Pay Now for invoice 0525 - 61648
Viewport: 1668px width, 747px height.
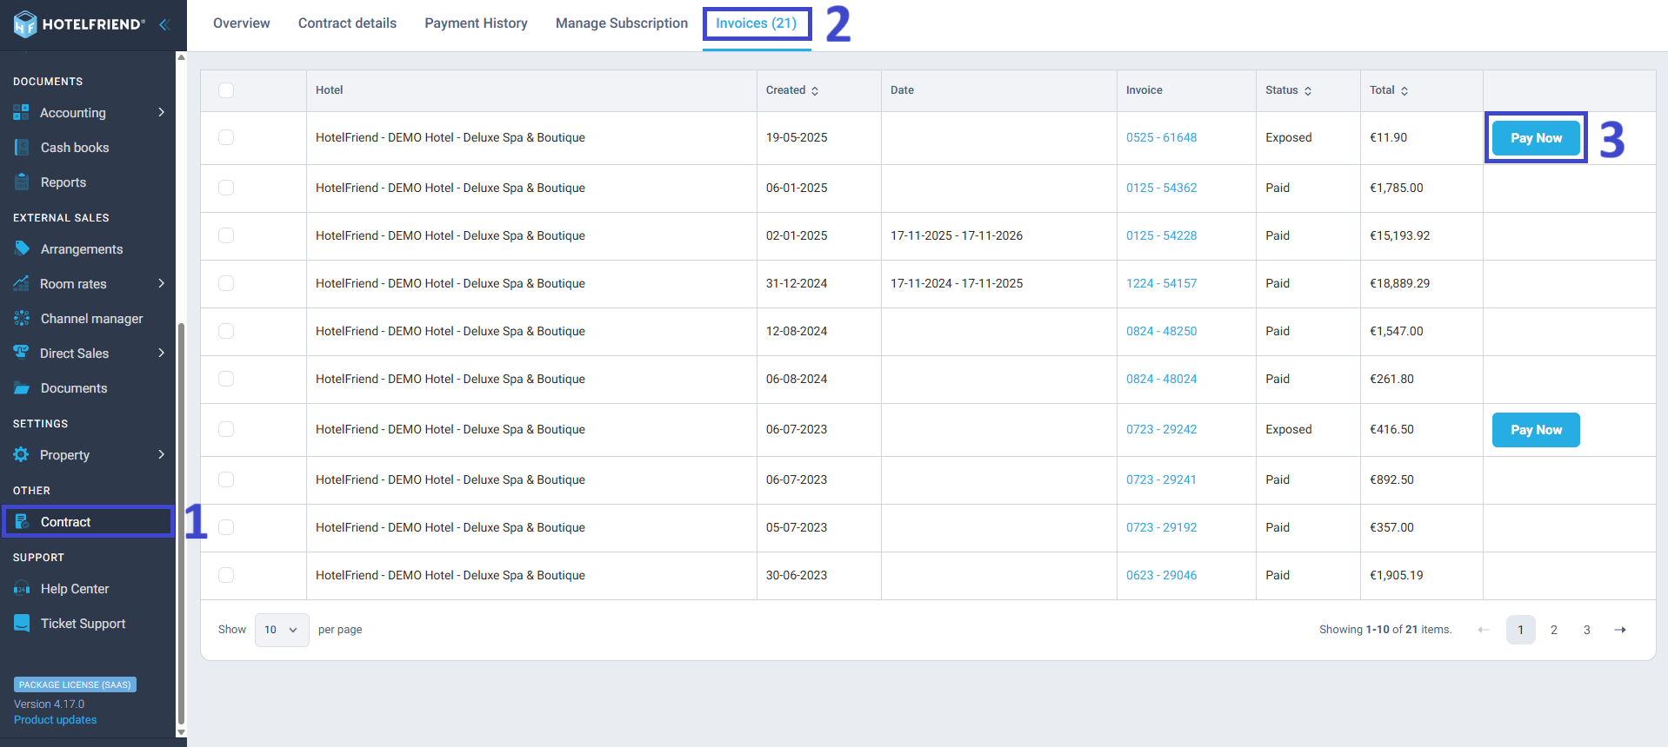coord(1536,138)
